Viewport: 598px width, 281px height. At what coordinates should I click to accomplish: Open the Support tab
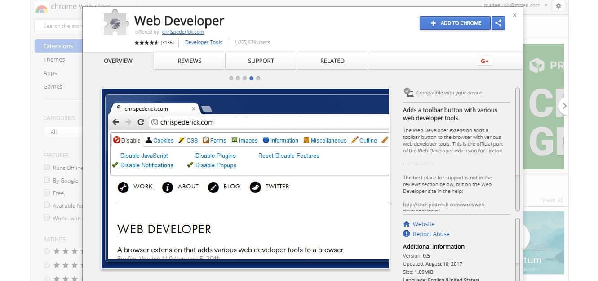(261, 61)
